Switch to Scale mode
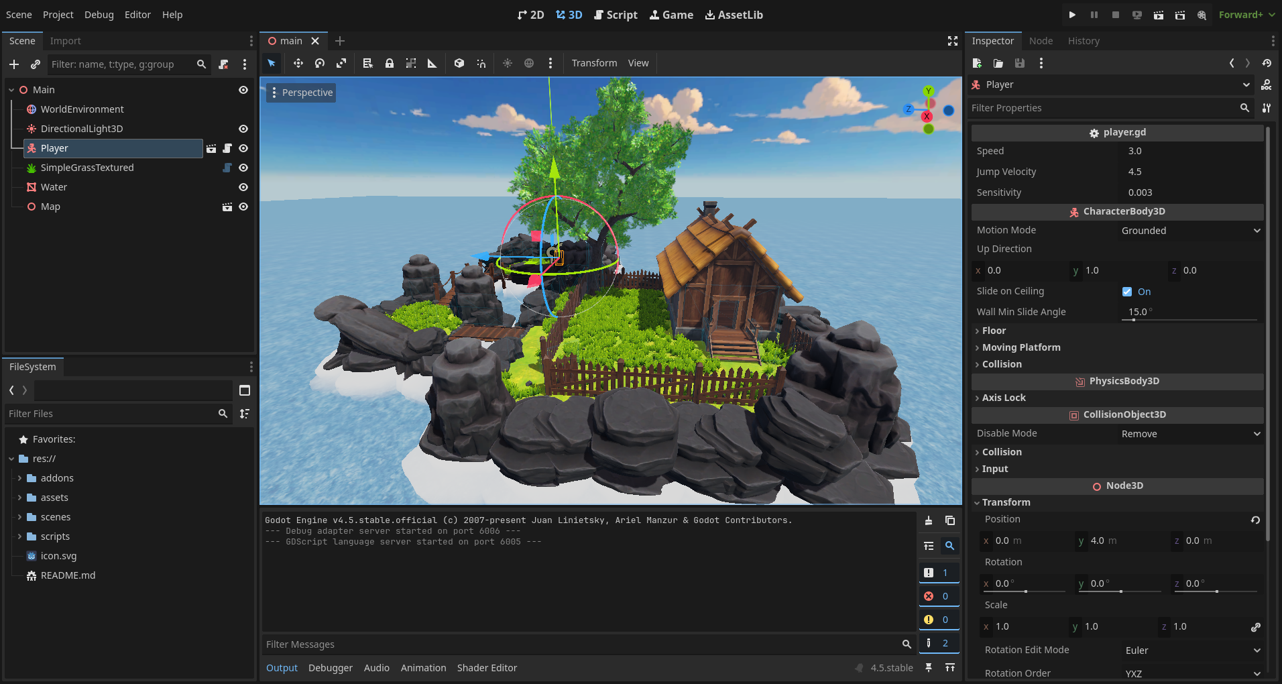This screenshot has width=1282, height=684. 341,63
